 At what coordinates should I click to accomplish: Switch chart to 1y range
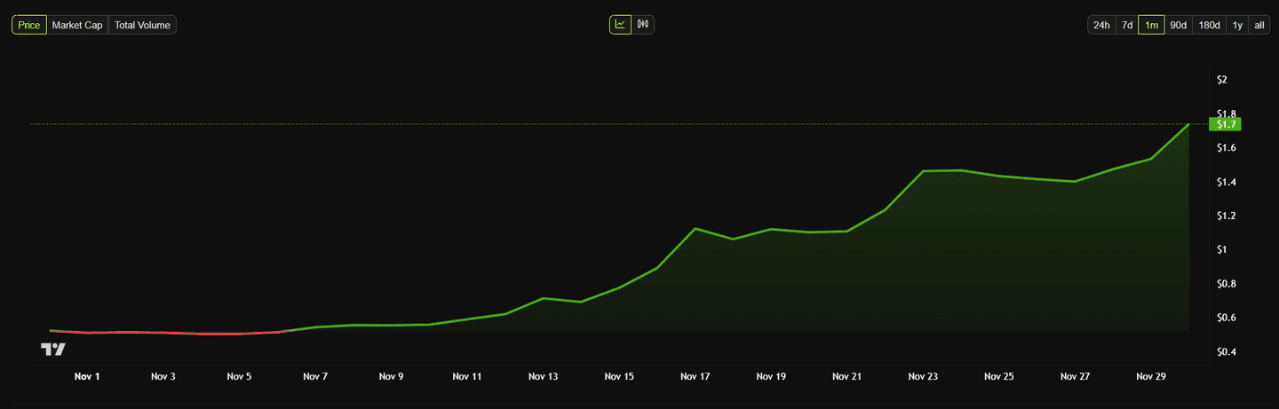tap(1237, 25)
